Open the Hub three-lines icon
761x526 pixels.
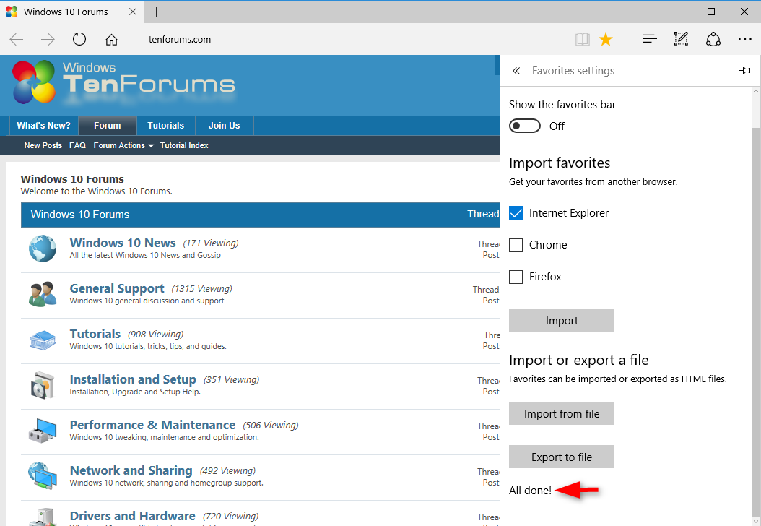[649, 39]
